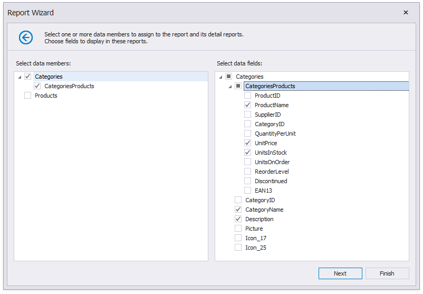This screenshot has height=294, width=423.
Task: Check the SupplierID field checkbox
Action: [x=248, y=115]
